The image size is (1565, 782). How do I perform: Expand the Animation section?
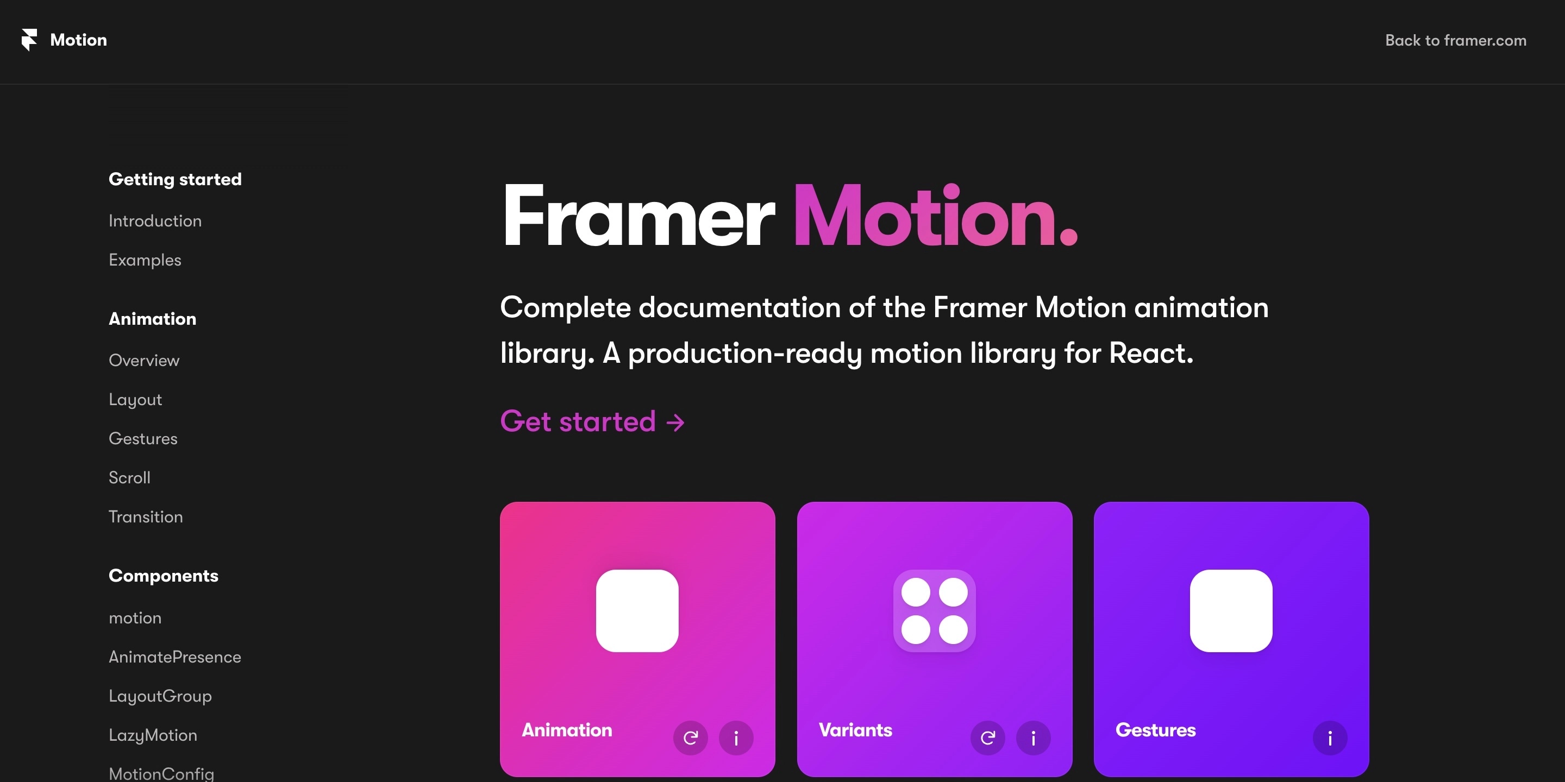point(153,318)
